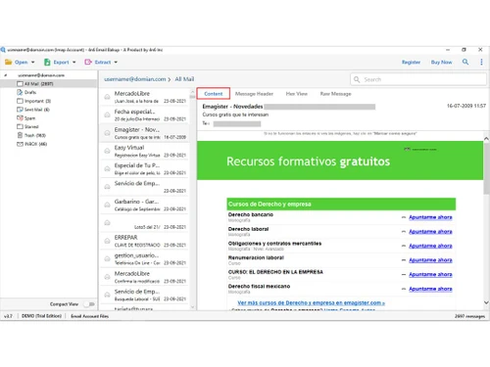Viewport: 490px width, 367px height.
Task: Click the username@domian.com breadcrumb link
Action: click(135, 79)
